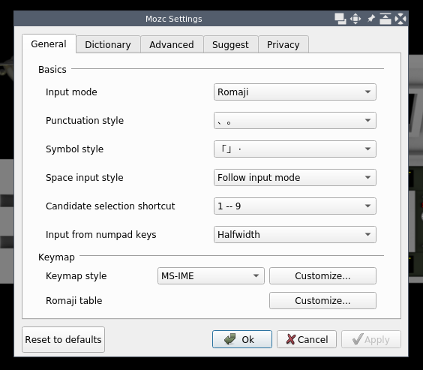Click the red X icon on Cancel
This screenshot has height=370, width=423.
(291, 339)
